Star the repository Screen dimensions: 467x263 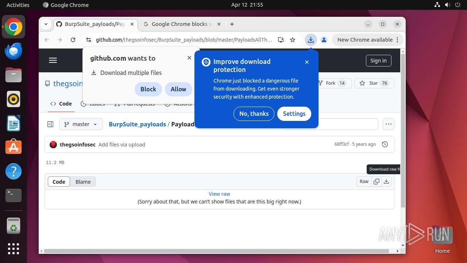click(x=374, y=83)
